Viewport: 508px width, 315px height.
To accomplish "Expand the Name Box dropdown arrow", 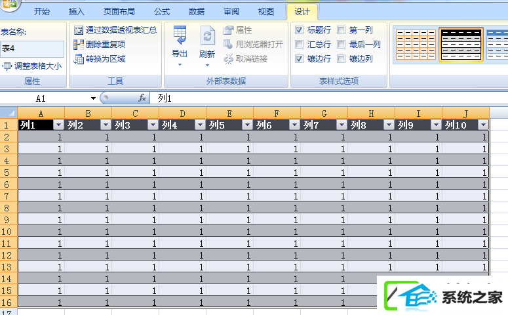I will pyautogui.click(x=93, y=98).
